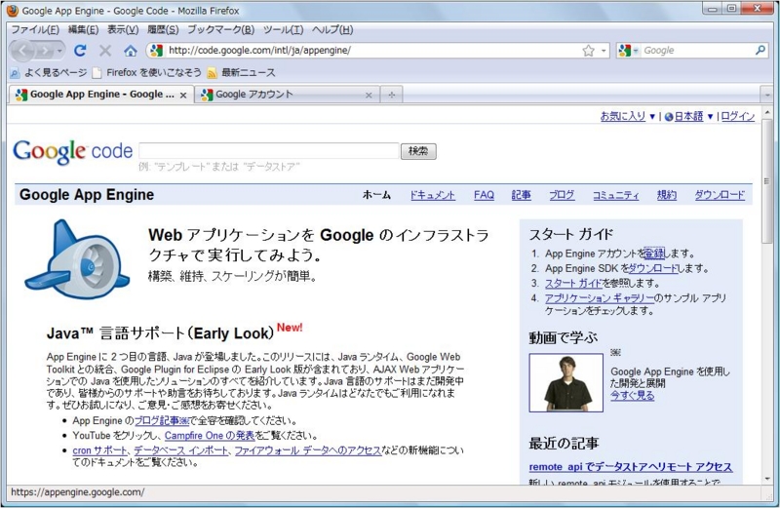This screenshot has height=508, width=780.
Task: Bookmark this page with the star icon
Action: (x=589, y=51)
